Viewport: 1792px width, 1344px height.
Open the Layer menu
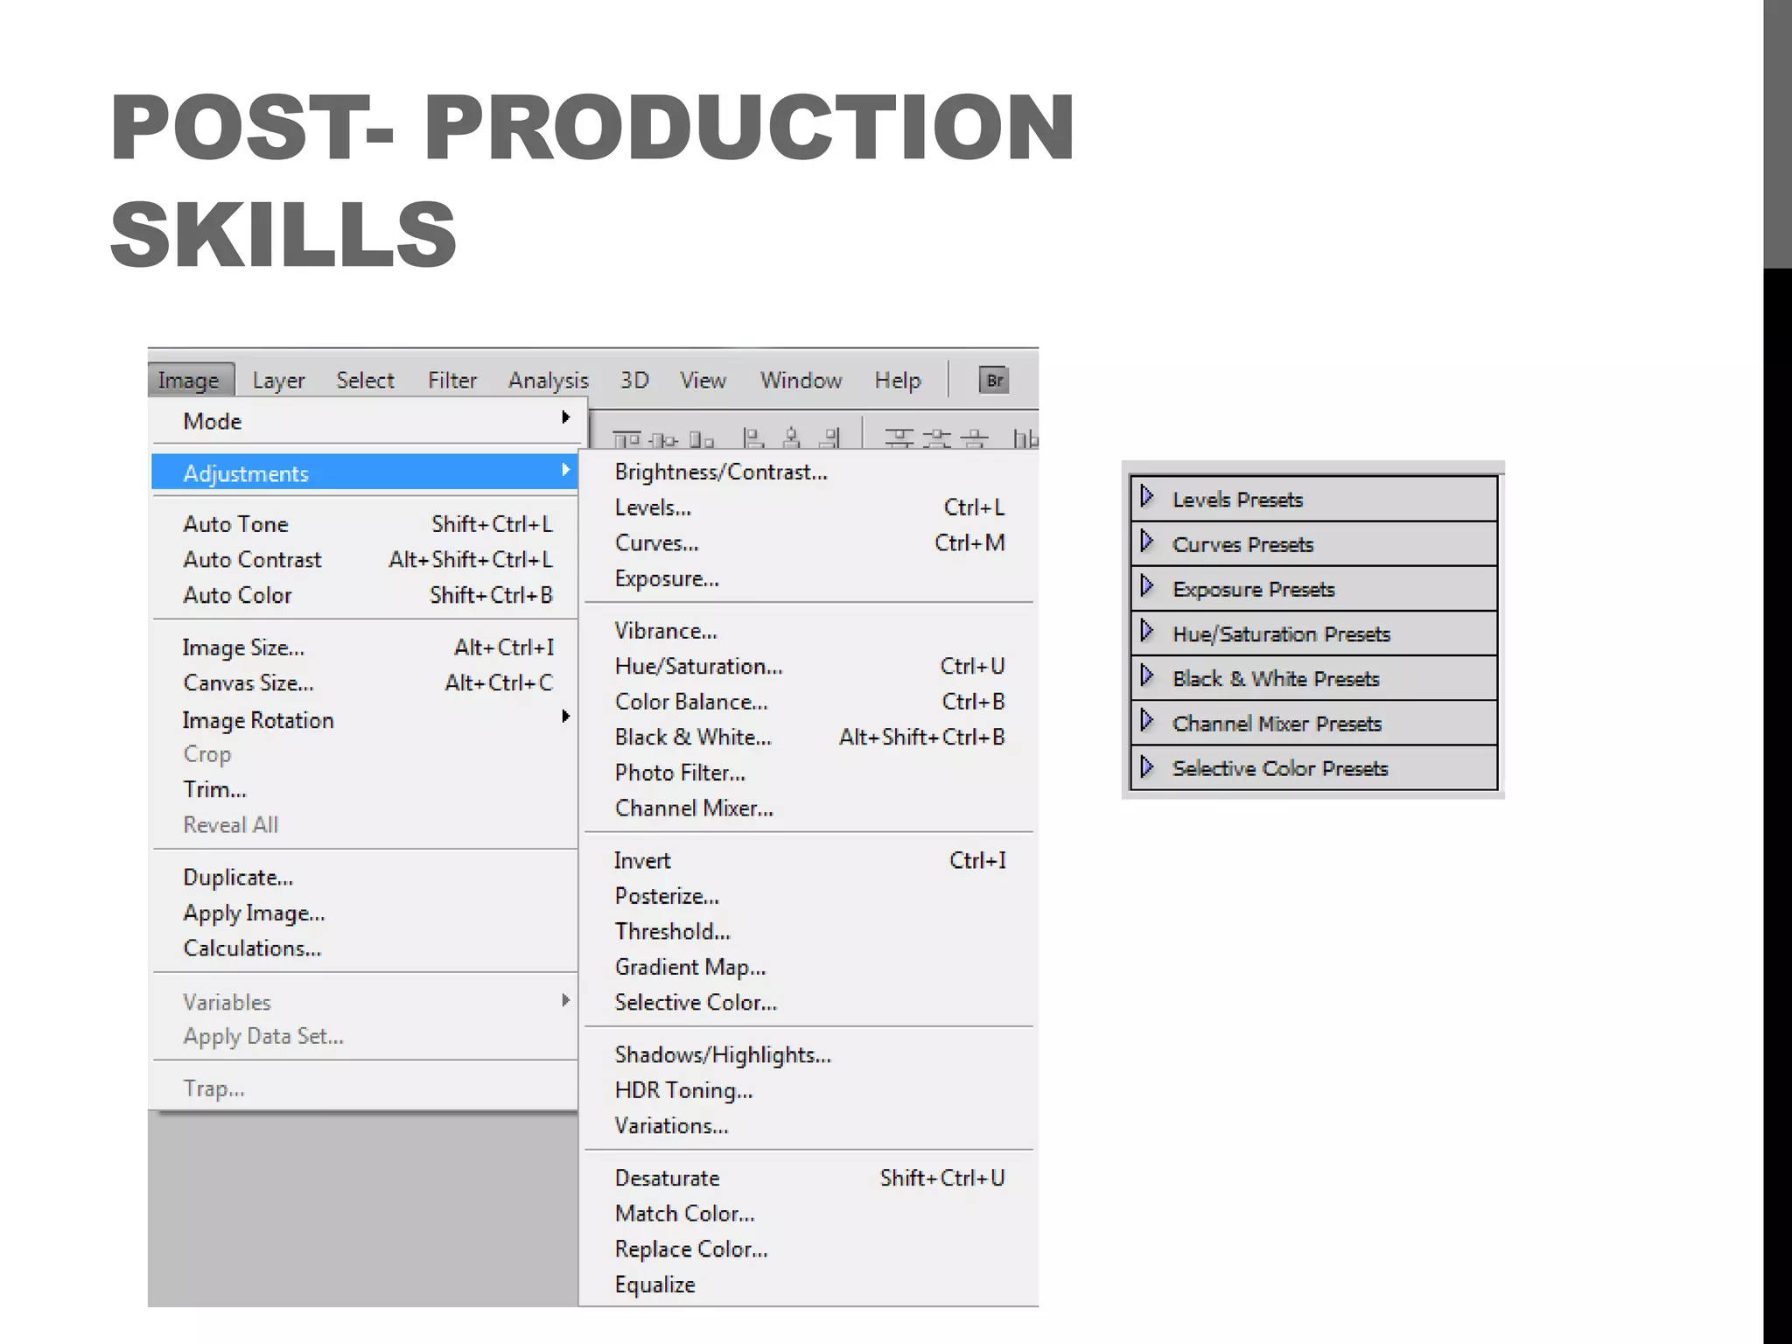click(278, 380)
